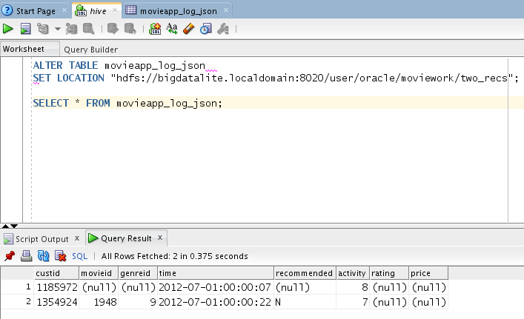524x319 pixels.
Task: Switch to the Start Page tab
Action: (x=36, y=11)
